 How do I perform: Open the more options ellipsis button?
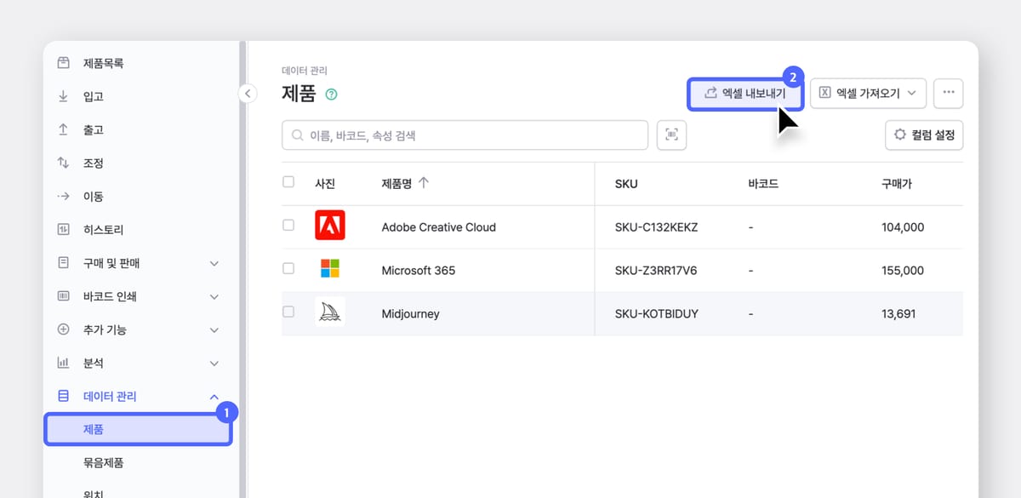coord(948,94)
